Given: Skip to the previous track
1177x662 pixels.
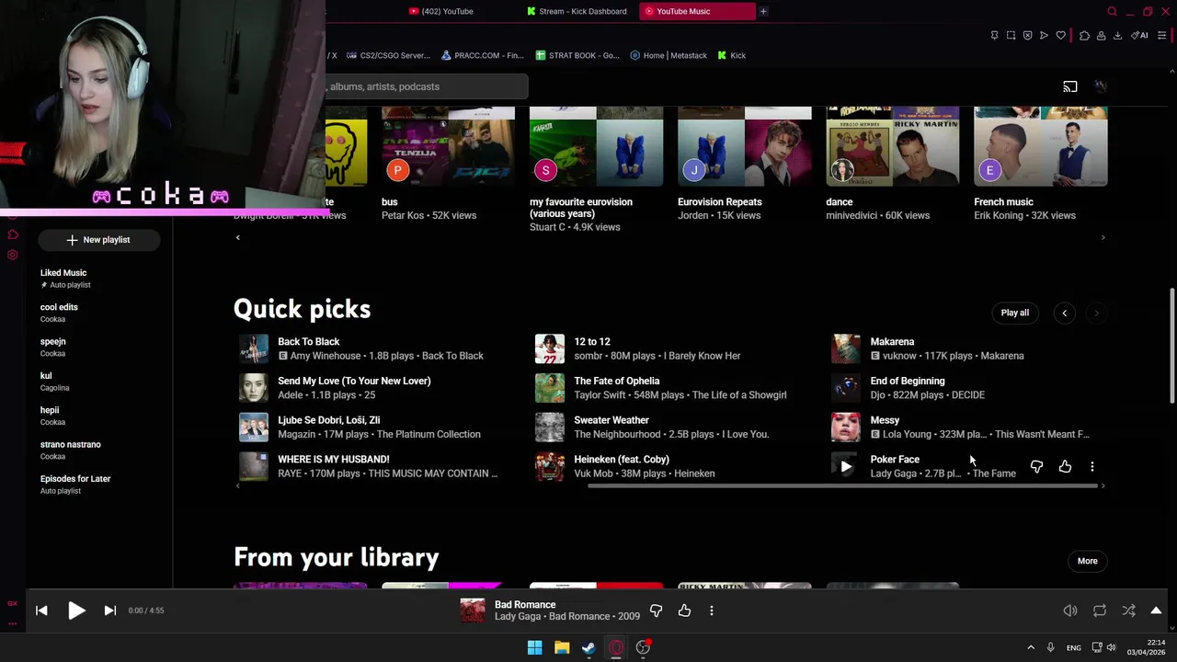Looking at the screenshot, I should pos(41,611).
